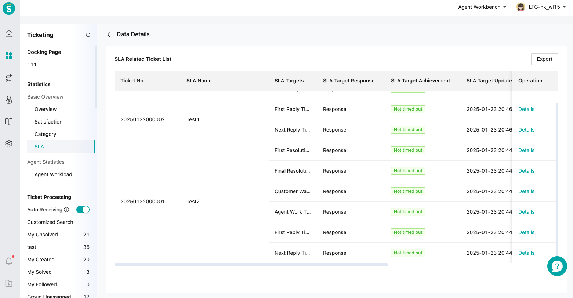Click the Basic Overview group label

[x=45, y=97]
